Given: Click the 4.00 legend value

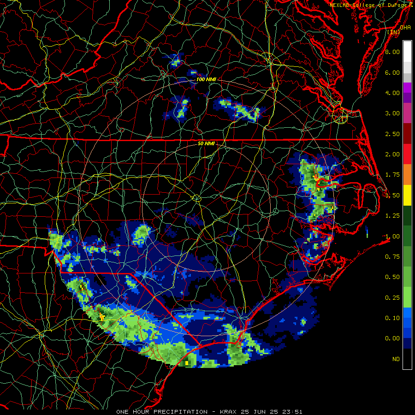Looking at the screenshot, I should click(392, 93).
